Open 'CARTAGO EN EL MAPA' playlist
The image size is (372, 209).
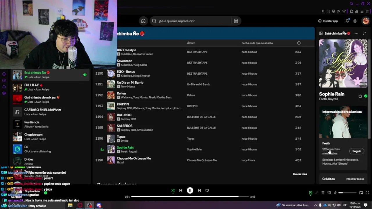(x=51, y=112)
